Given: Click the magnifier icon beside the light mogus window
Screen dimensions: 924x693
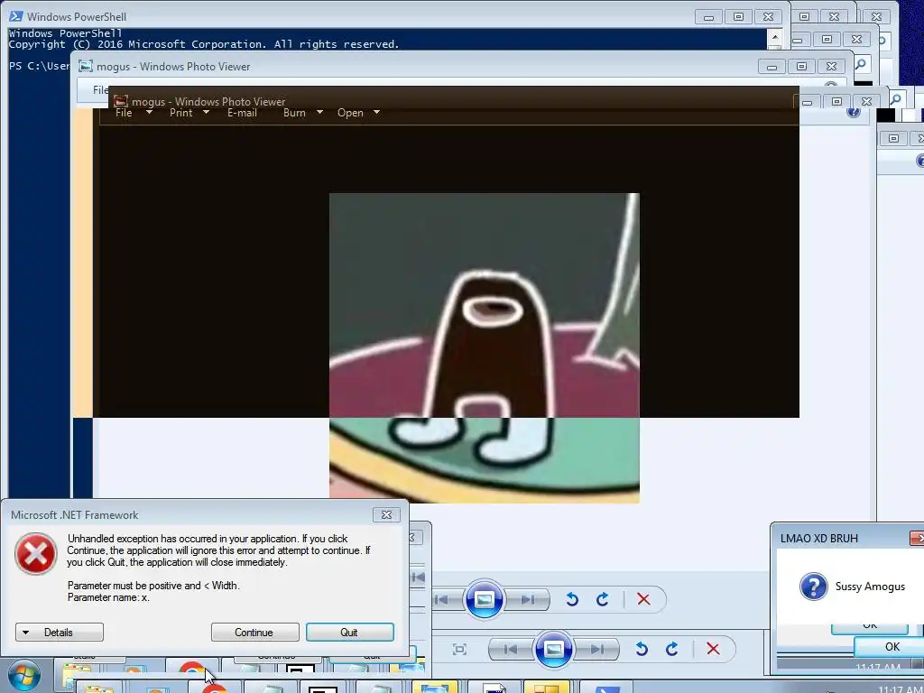Looking at the screenshot, I should [x=861, y=64].
